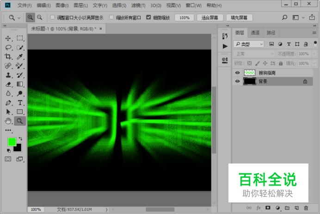Select the Horizontal Type tool
Image resolution: width=320 pixels, height=214 pixels.
coord(20,103)
